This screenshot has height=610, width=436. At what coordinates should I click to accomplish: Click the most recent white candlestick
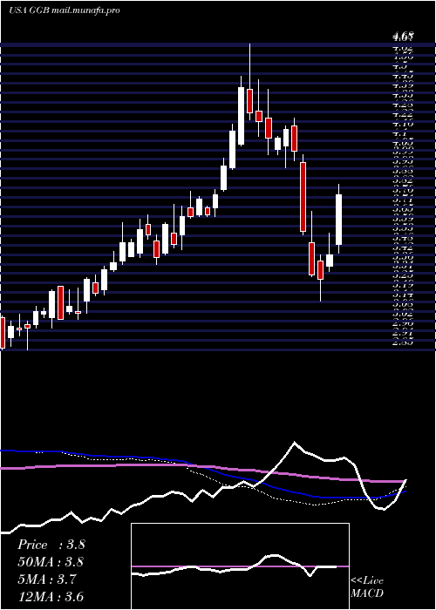[338, 220]
